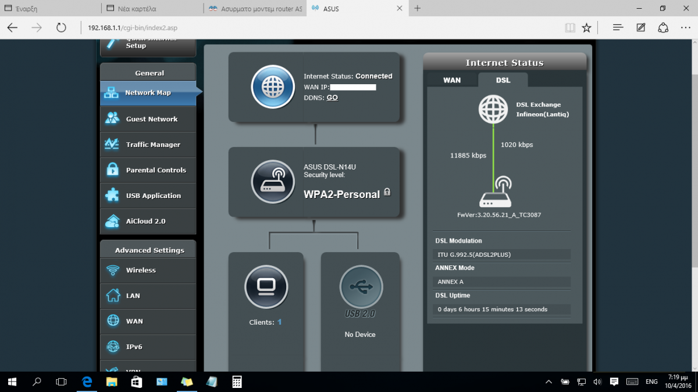Click the DDNS GO link
This screenshot has height=392, width=698.
(x=332, y=98)
